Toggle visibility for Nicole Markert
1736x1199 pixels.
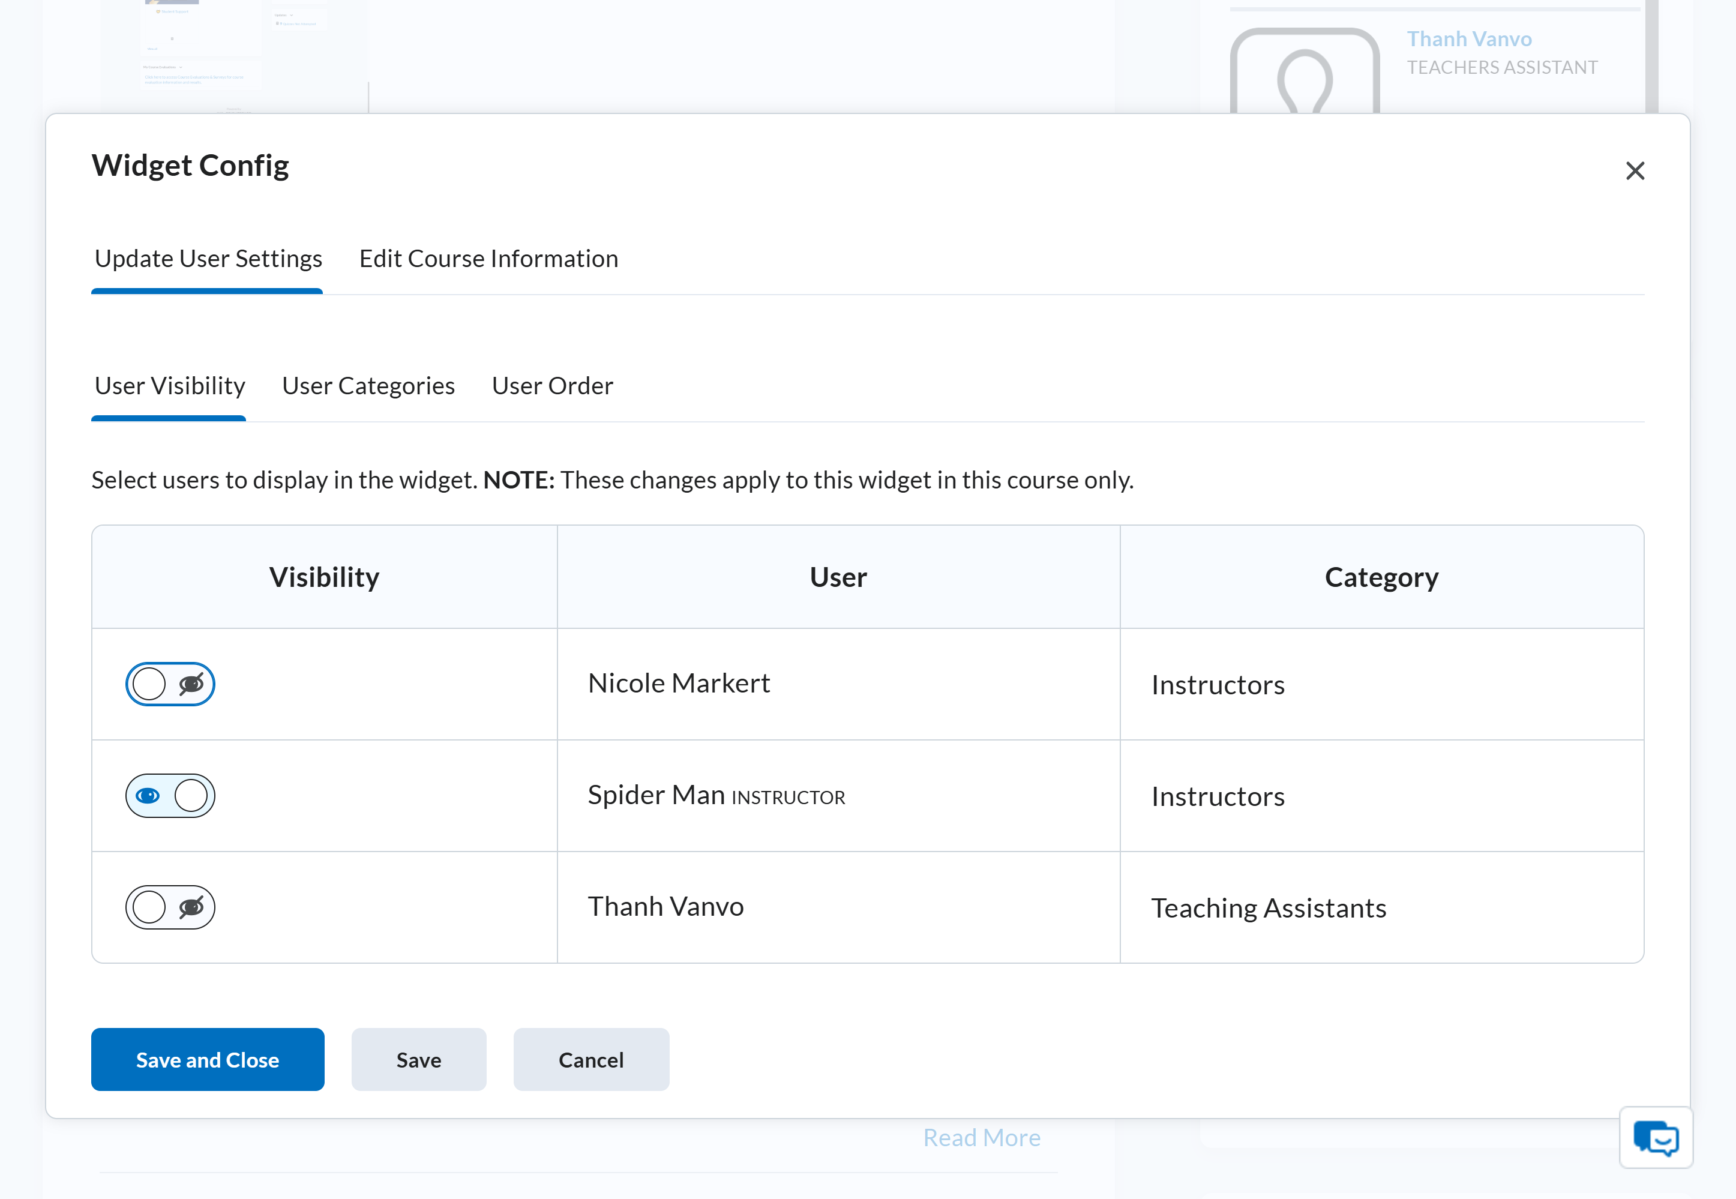pyautogui.click(x=170, y=684)
